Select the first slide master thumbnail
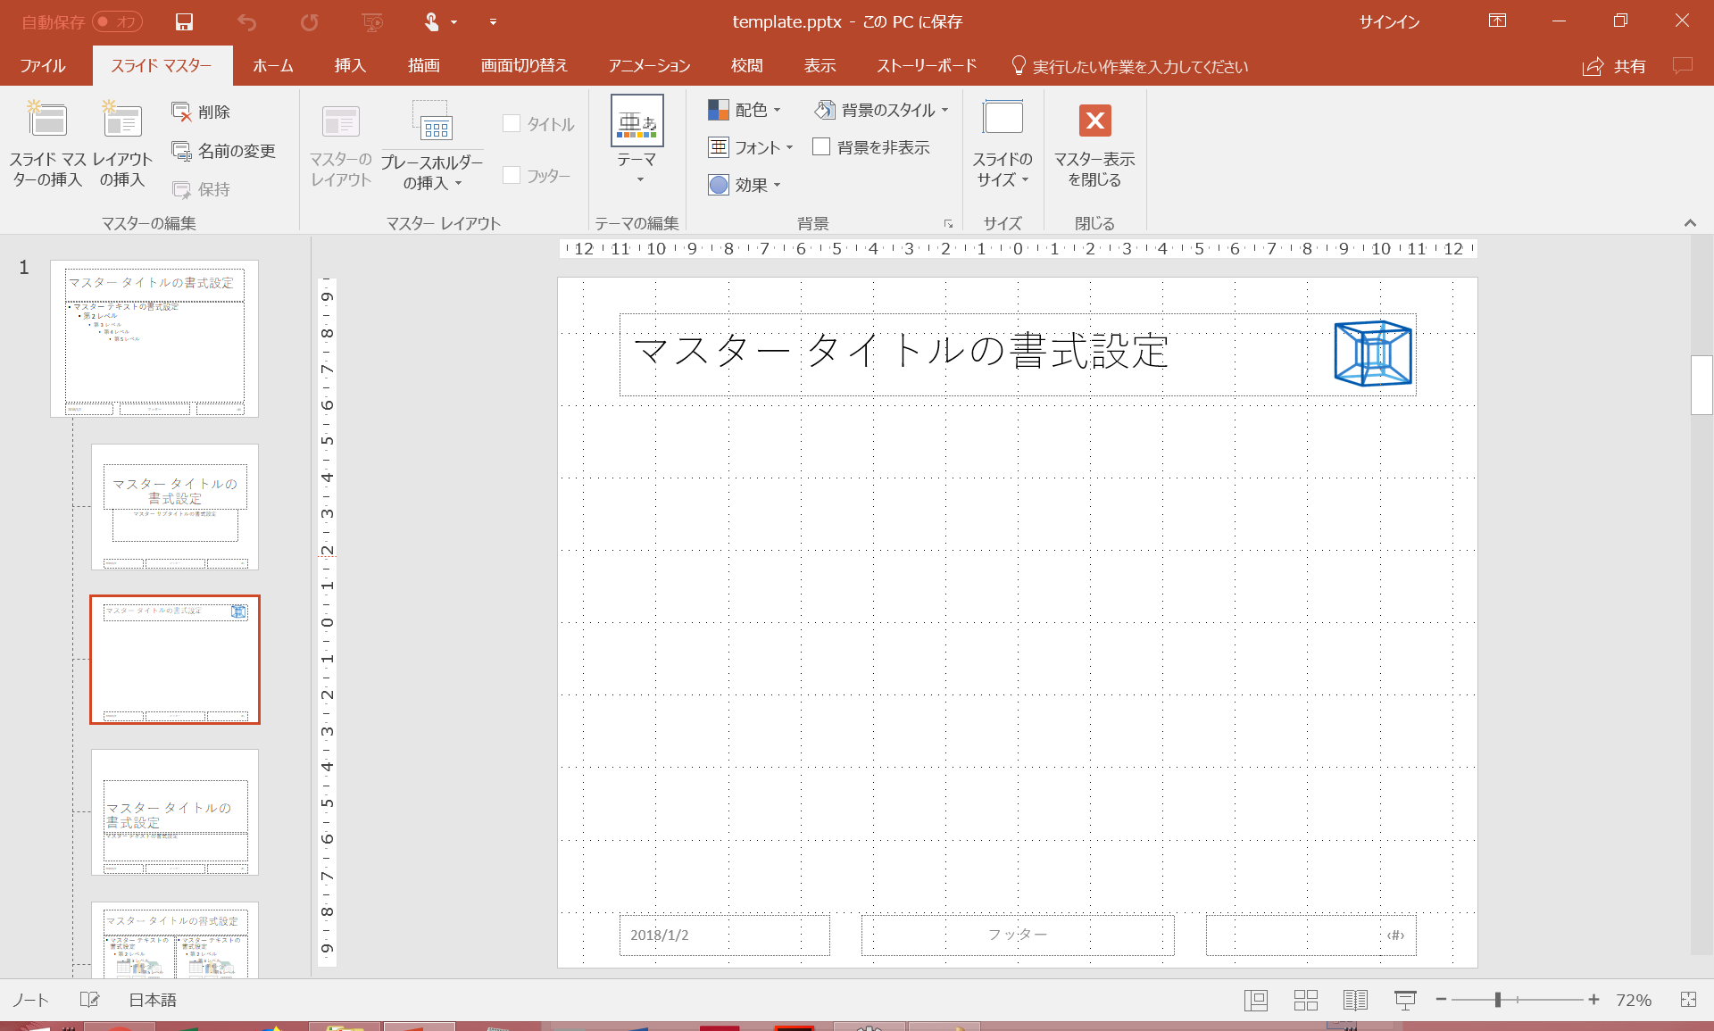The width and height of the screenshot is (1714, 1031). click(x=154, y=338)
